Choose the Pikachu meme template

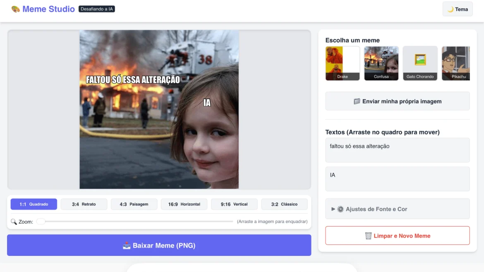click(456, 63)
